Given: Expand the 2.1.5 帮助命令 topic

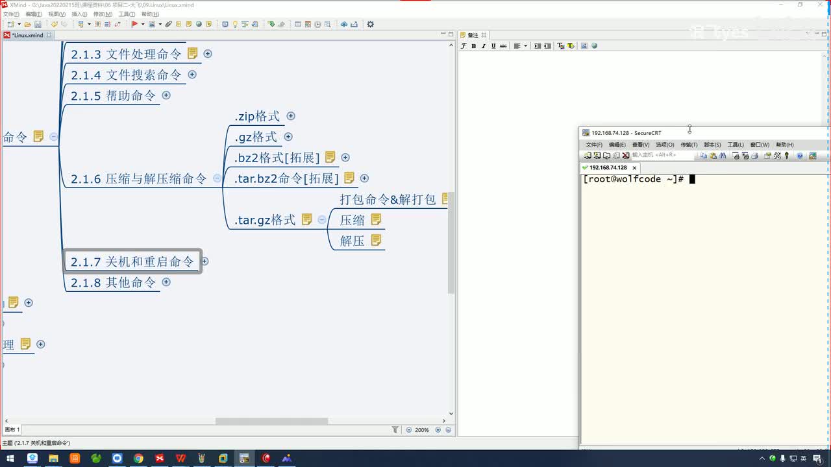Looking at the screenshot, I should 166,95.
